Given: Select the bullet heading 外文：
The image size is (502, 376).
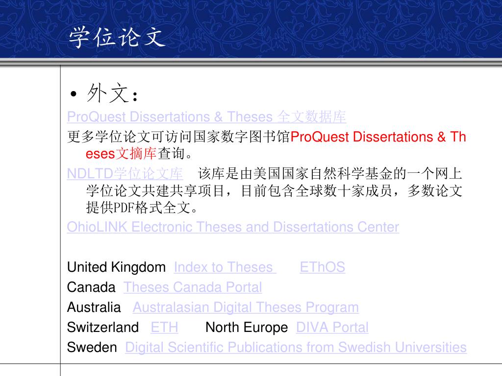Looking at the screenshot, I should [113, 94].
